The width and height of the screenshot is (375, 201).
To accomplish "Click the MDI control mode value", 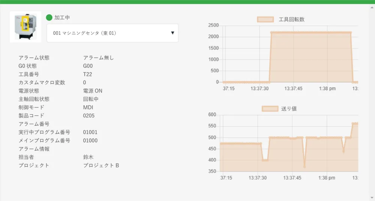I will (88, 107).
